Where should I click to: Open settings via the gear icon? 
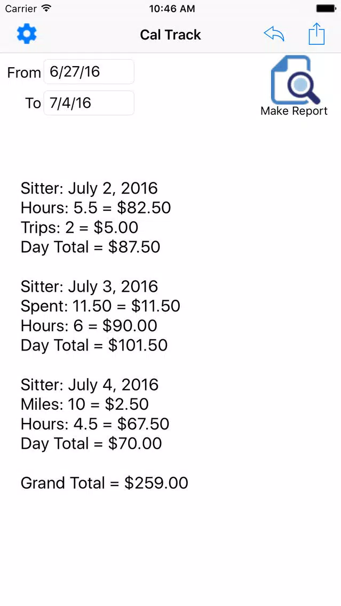point(27,34)
